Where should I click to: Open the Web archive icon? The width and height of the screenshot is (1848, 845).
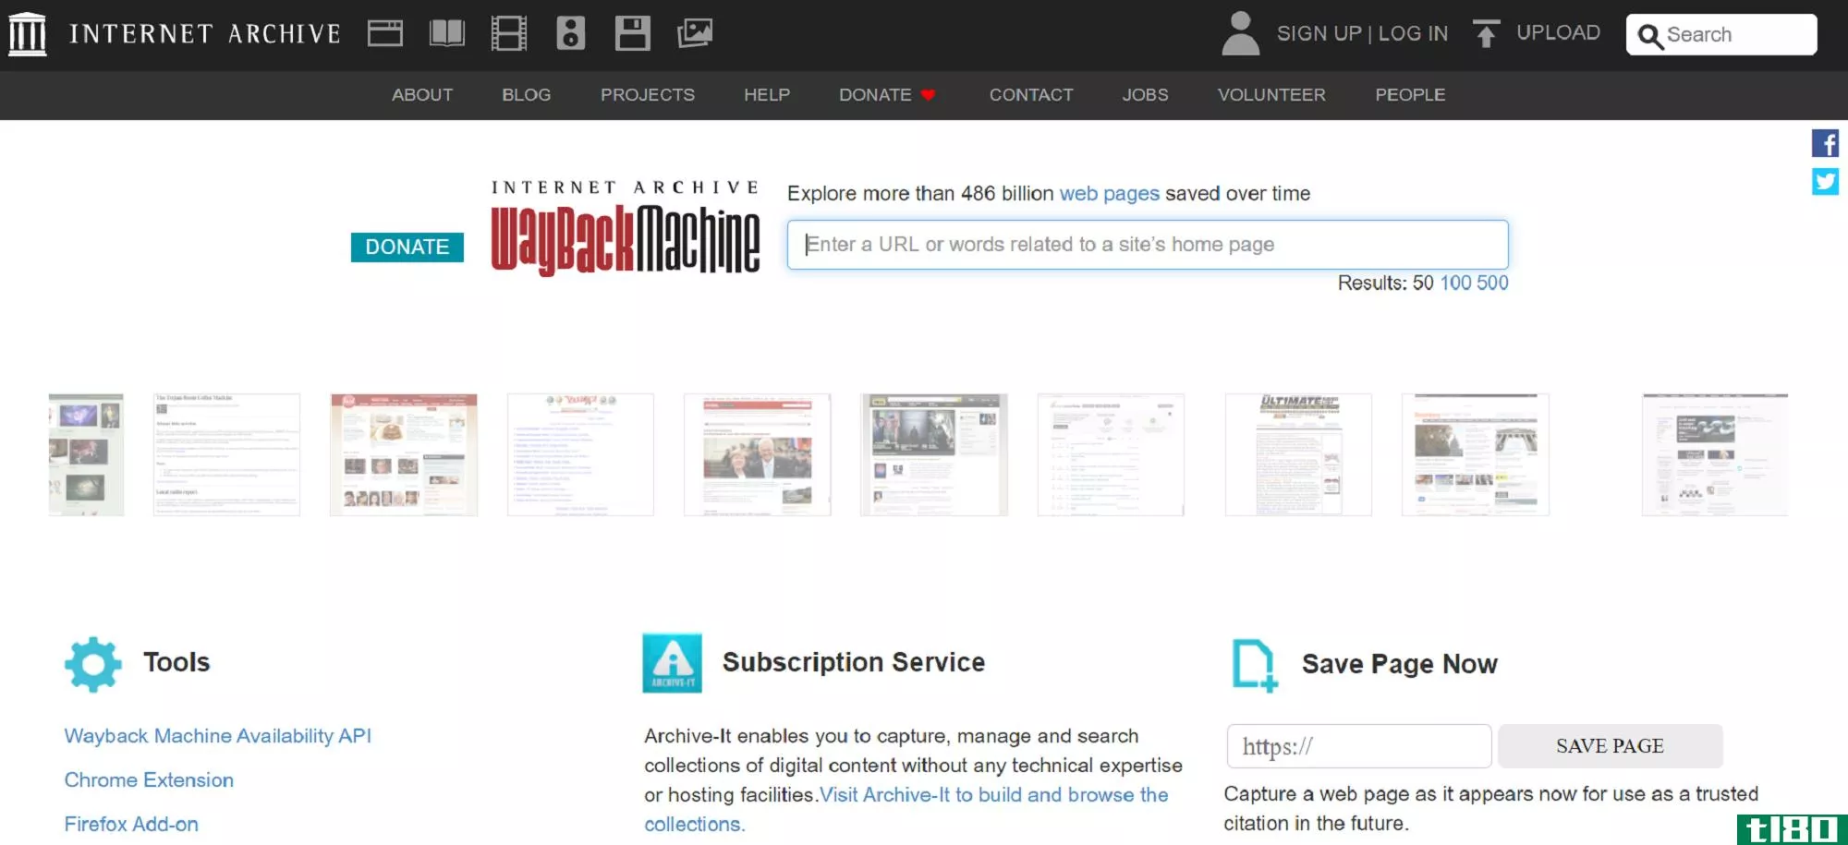point(384,34)
